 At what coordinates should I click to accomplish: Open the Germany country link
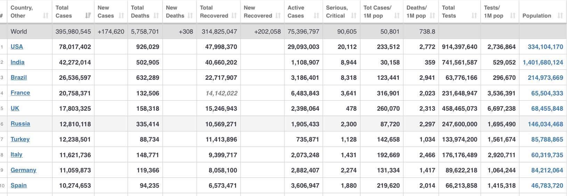[x=23, y=170]
